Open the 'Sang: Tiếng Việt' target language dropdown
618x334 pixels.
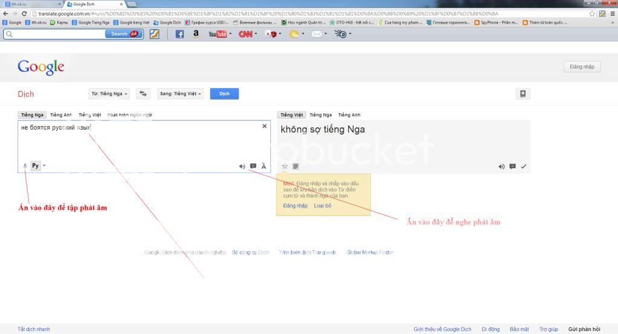coord(180,93)
